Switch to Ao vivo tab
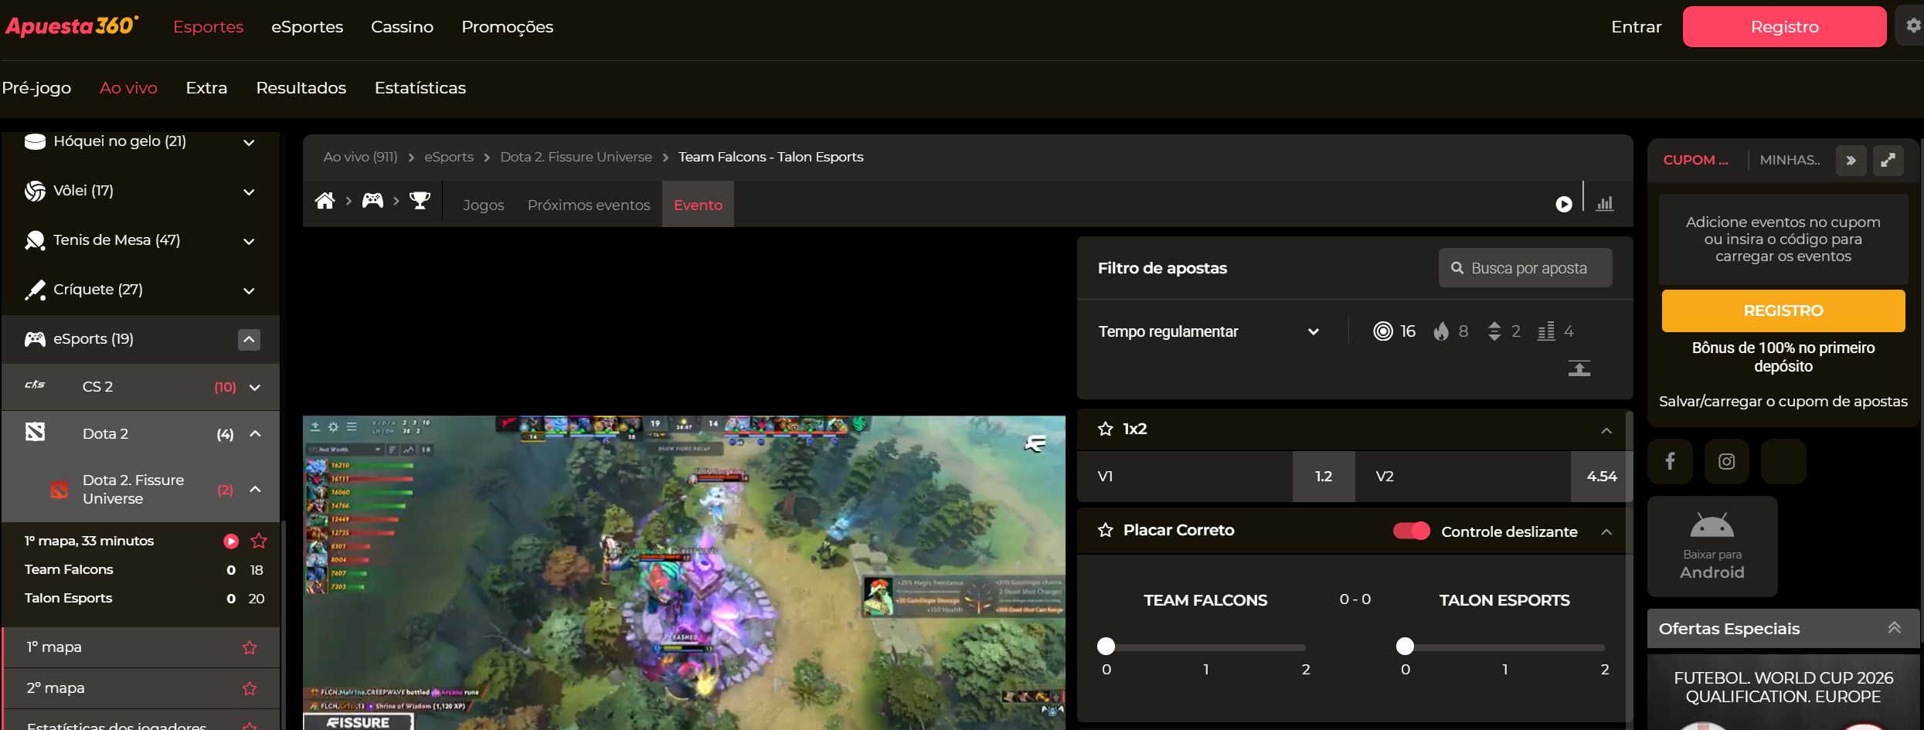Viewport: 1924px width, 730px height. [x=128, y=88]
